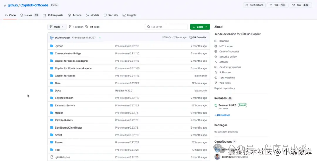View the 54 Commits history
The width and height of the screenshot is (317, 161).
tap(198, 37)
